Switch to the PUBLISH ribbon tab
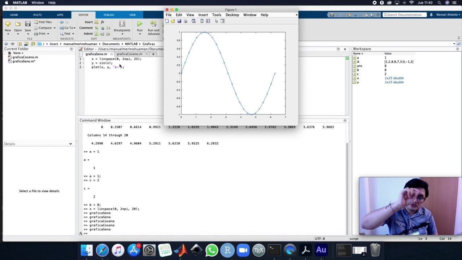 pyautogui.click(x=109, y=15)
